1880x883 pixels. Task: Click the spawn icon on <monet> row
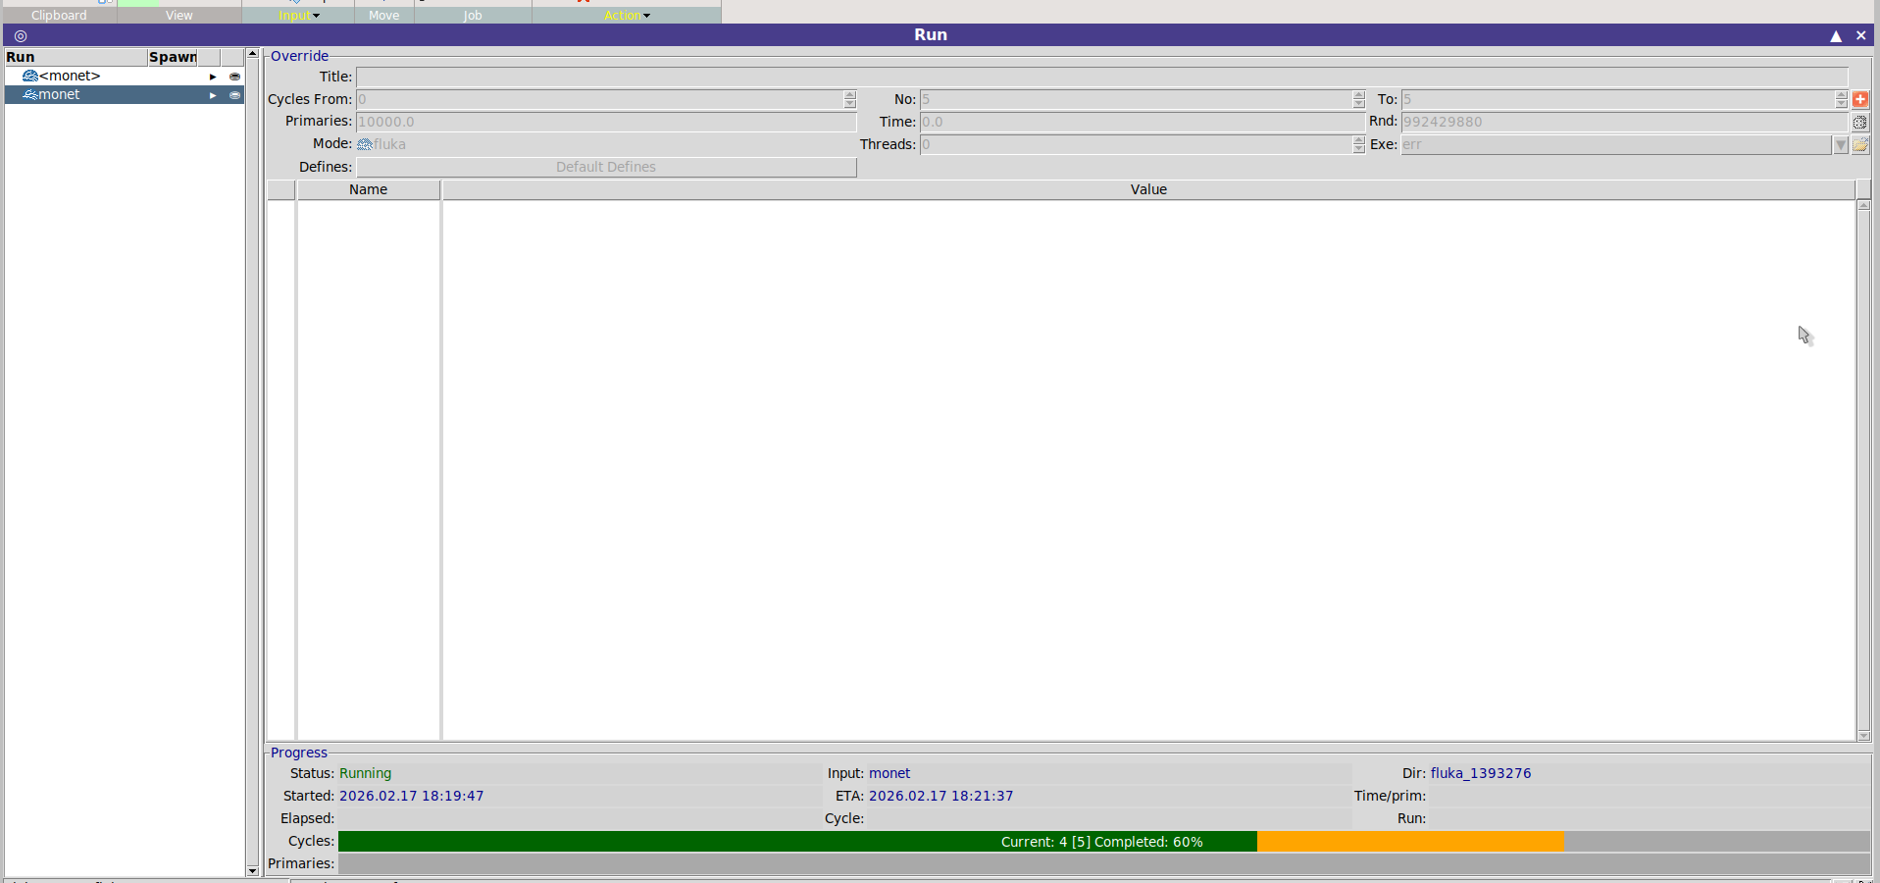point(234,77)
